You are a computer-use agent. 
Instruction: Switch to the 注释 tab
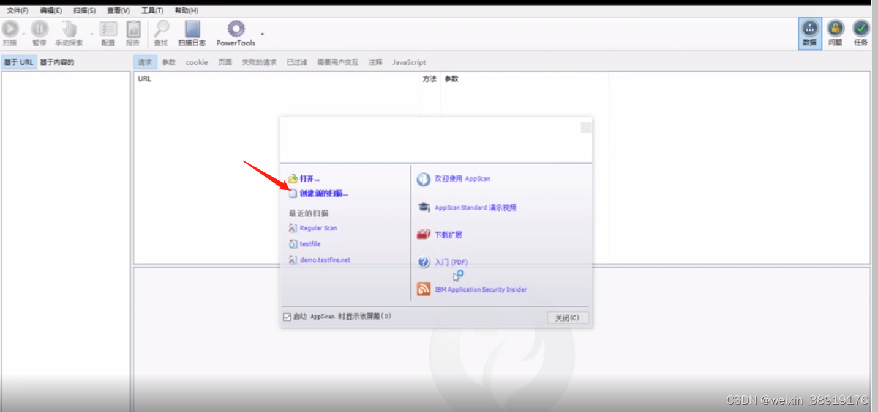click(x=375, y=62)
